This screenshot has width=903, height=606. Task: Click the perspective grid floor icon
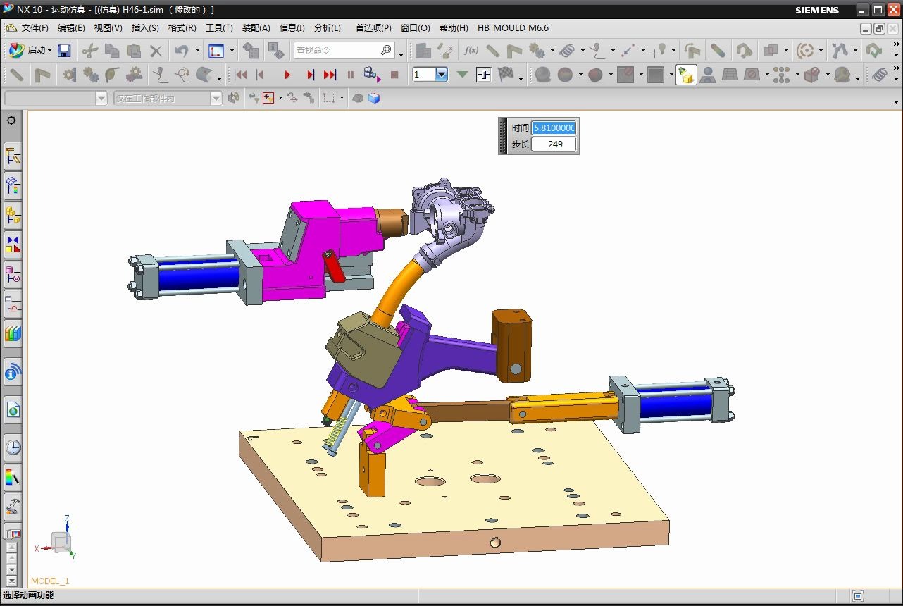coord(730,75)
